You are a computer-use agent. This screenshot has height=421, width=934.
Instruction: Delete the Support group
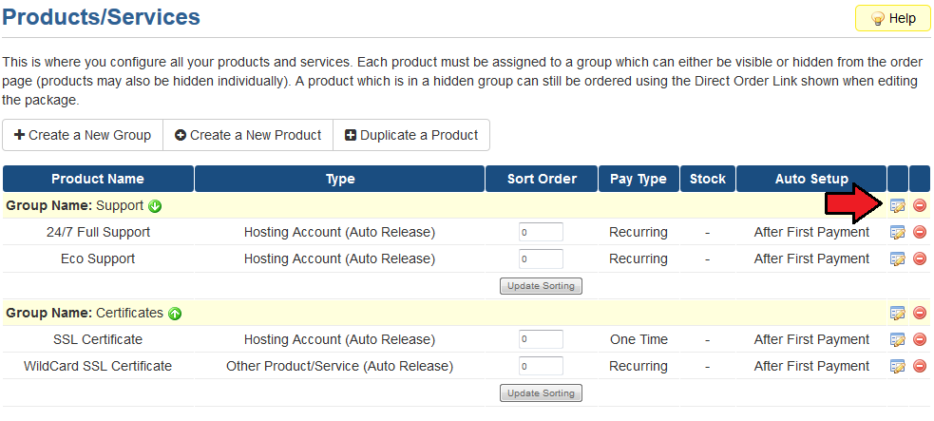920,206
